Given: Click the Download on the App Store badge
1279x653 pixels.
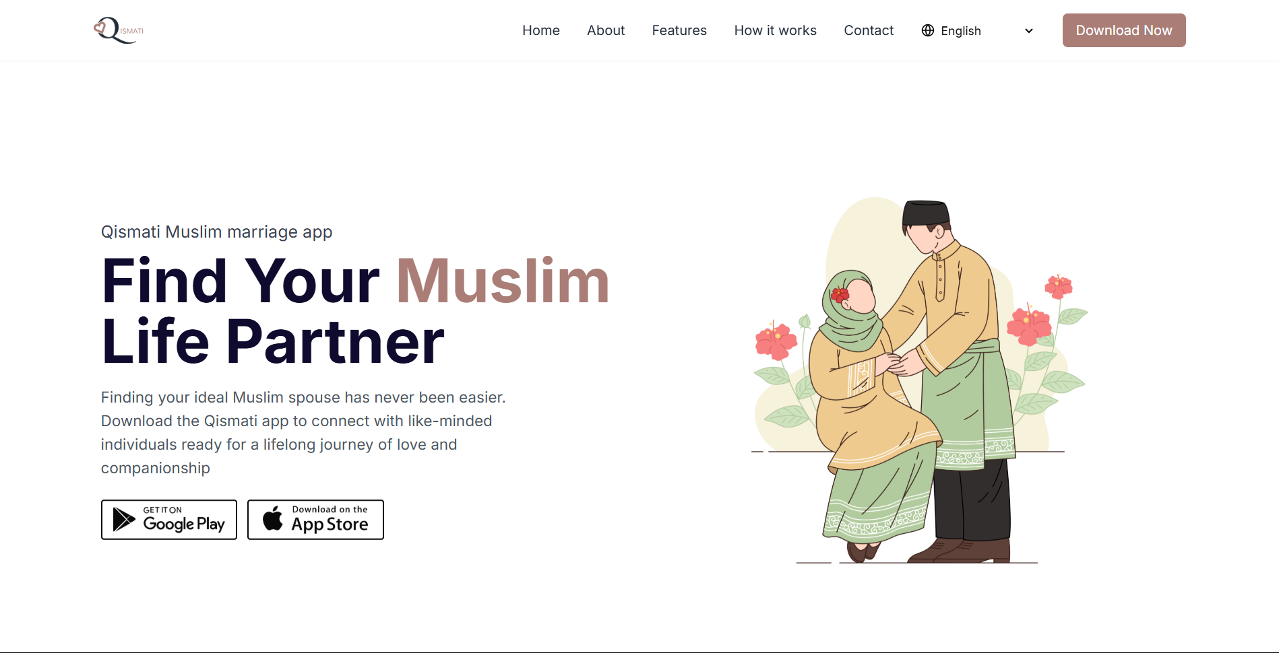Looking at the screenshot, I should [315, 520].
